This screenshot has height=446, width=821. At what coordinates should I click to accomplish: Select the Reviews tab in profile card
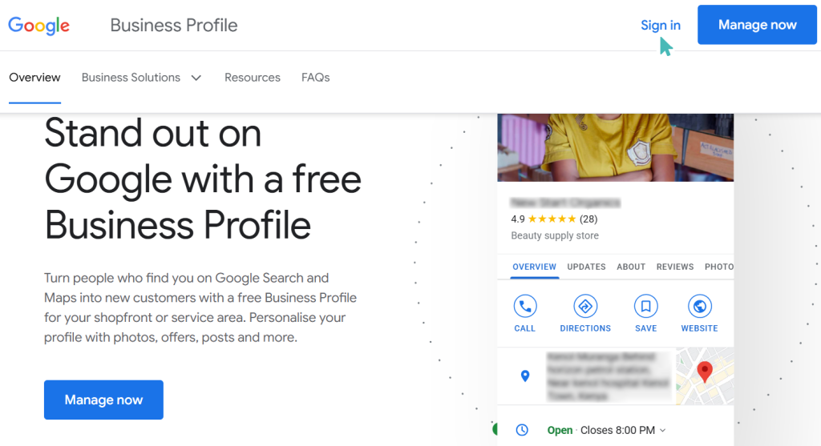[675, 267]
